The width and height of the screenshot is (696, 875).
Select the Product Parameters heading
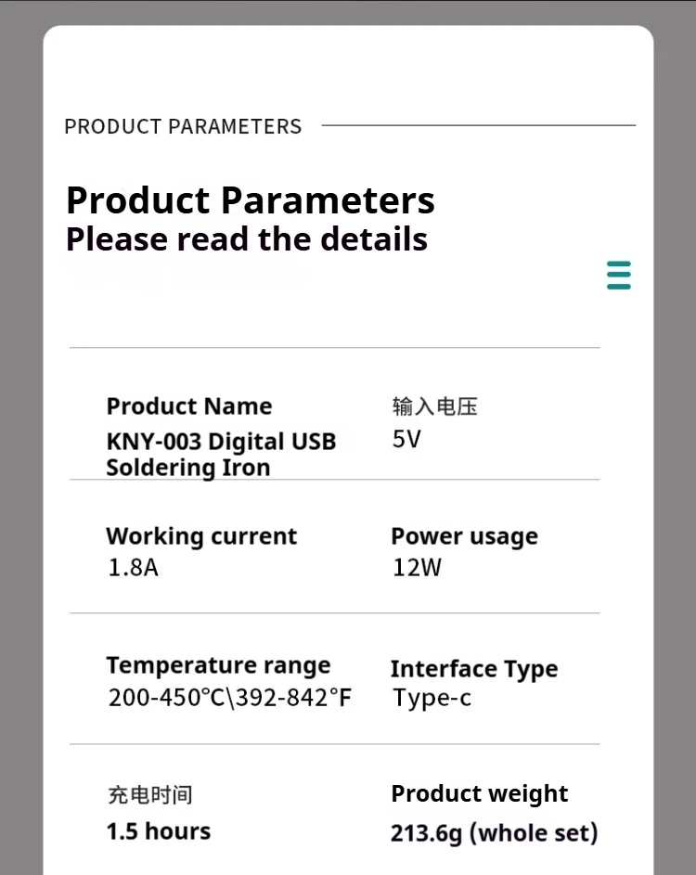pyautogui.click(x=250, y=199)
